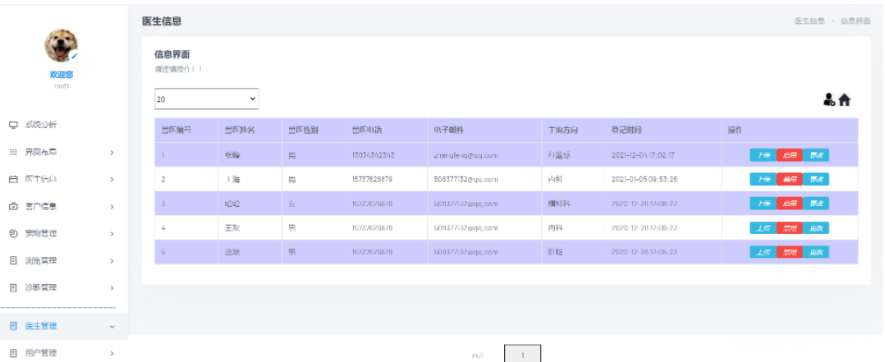
Task: Open the page-size dropdown showing 20
Action: 207,99
